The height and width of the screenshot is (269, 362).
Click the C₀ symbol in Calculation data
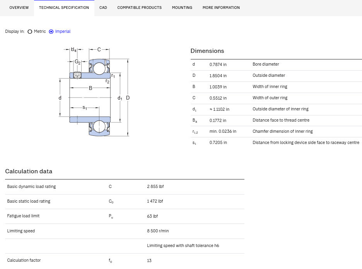pyautogui.click(x=111, y=201)
